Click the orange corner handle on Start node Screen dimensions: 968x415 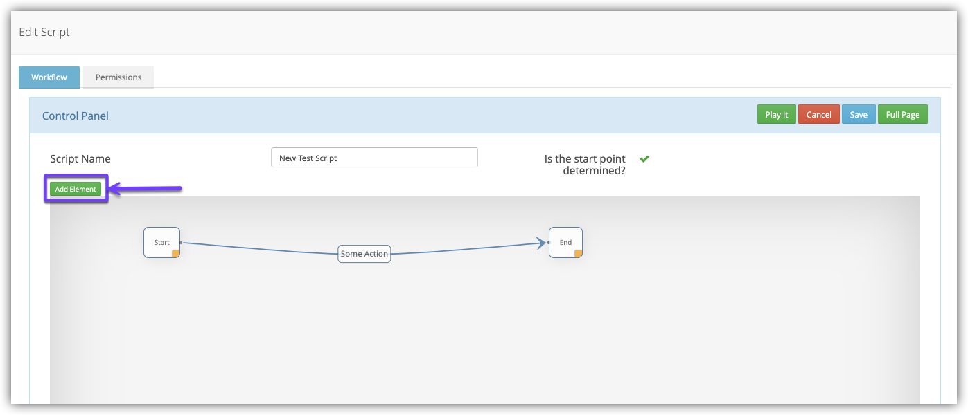(x=176, y=254)
